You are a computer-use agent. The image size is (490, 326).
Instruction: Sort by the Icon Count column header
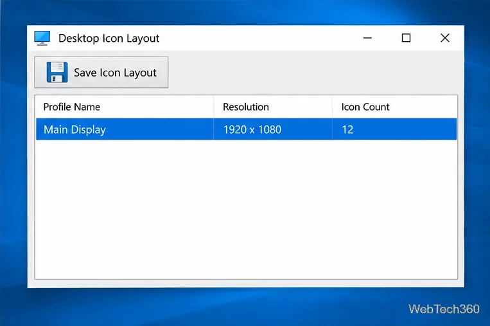pyautogui.click(x=394, y=107)
